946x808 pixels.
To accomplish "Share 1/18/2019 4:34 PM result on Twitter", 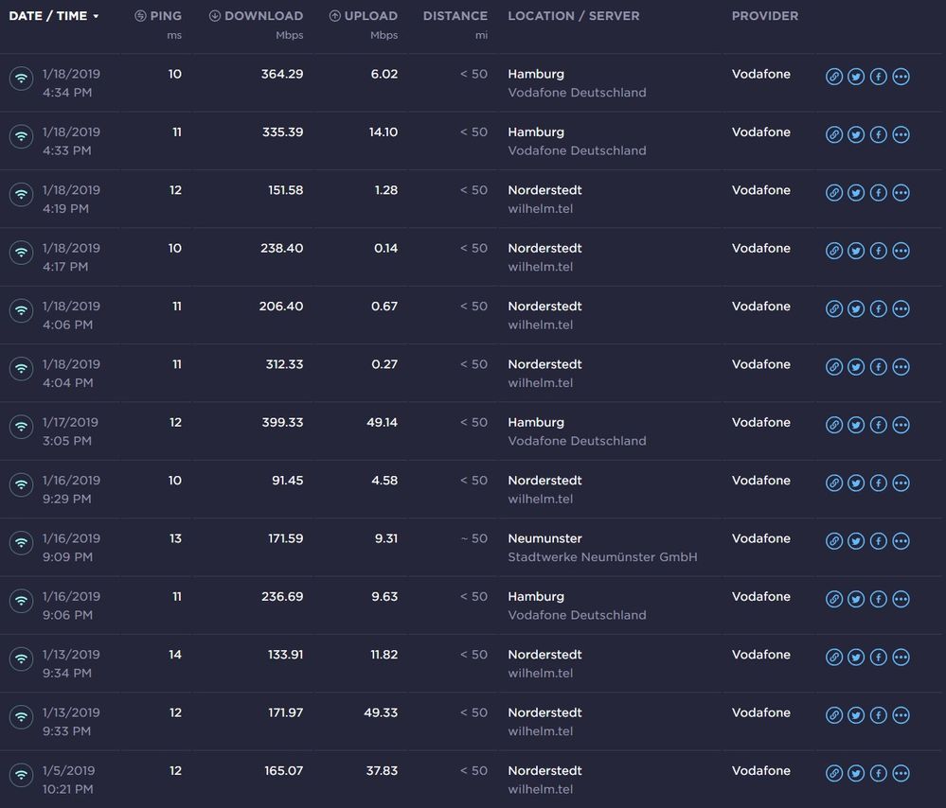I will (856, 77).
